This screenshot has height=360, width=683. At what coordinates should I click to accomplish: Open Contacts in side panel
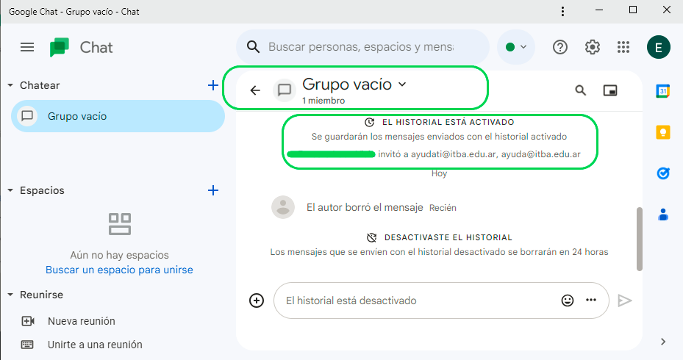tap(663, 215)
